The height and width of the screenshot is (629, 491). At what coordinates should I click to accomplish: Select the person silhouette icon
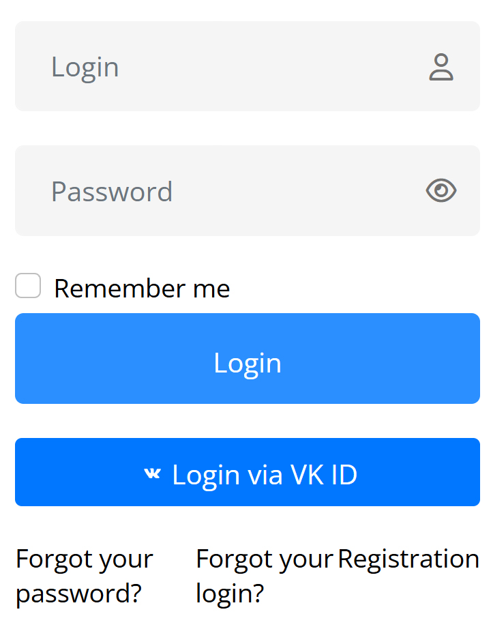click(441, 67)
